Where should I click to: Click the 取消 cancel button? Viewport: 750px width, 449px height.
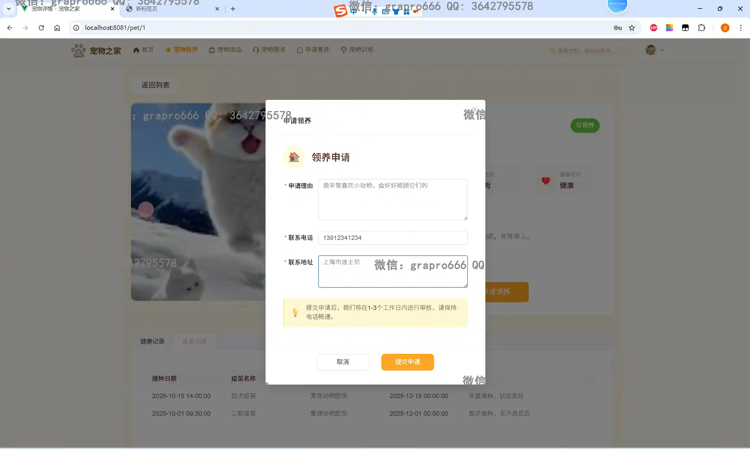pos(343,362)
